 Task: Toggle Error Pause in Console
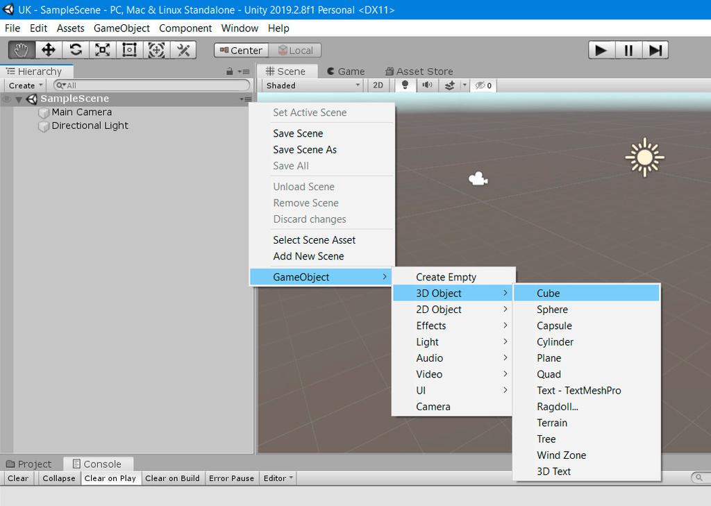point(231,478)
